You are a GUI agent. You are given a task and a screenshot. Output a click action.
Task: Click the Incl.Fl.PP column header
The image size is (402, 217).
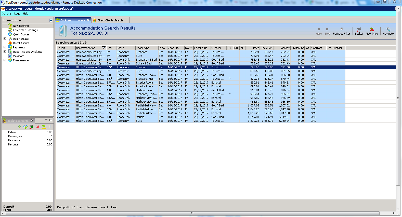267,48
